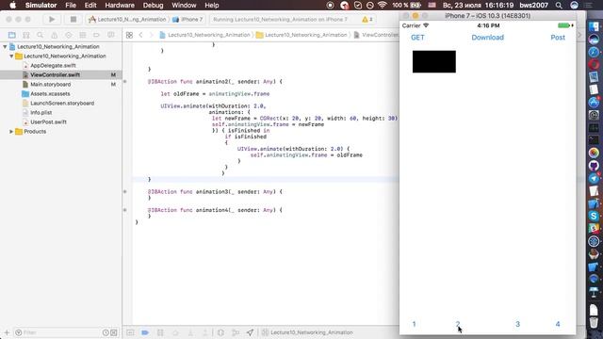Tap animation button 4 in simulator

558,324
